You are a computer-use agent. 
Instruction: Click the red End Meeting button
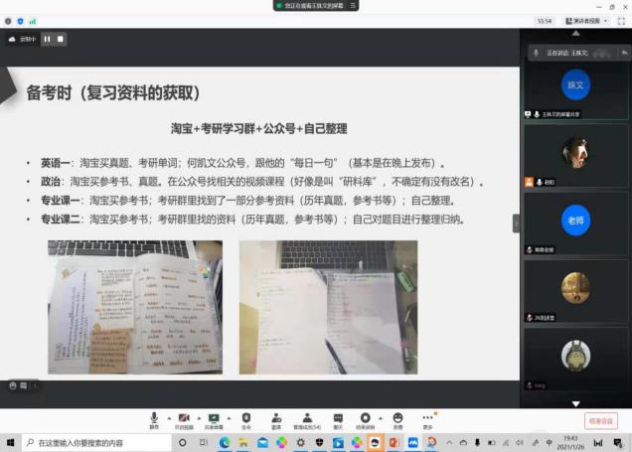(x=600, y=421)
